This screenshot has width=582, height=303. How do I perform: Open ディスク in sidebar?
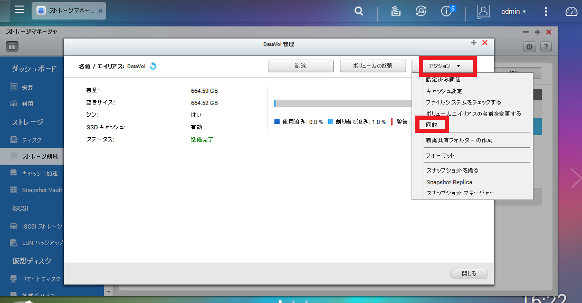[x=32, y=140]
